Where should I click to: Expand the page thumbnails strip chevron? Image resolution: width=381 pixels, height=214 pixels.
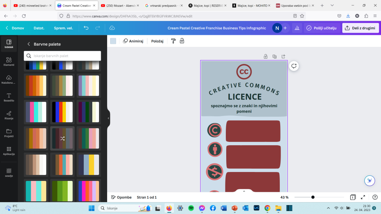pos(244,191)
